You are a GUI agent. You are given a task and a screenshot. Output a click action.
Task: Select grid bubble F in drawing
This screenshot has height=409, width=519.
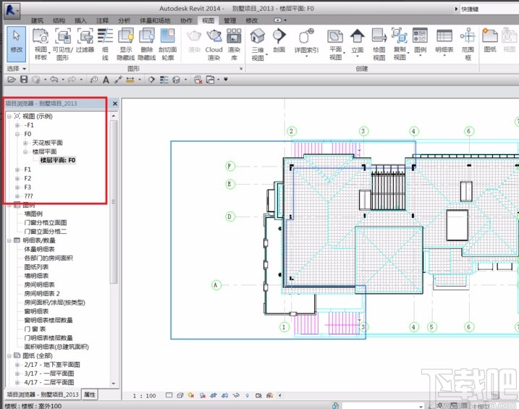(x=229, y=166)
